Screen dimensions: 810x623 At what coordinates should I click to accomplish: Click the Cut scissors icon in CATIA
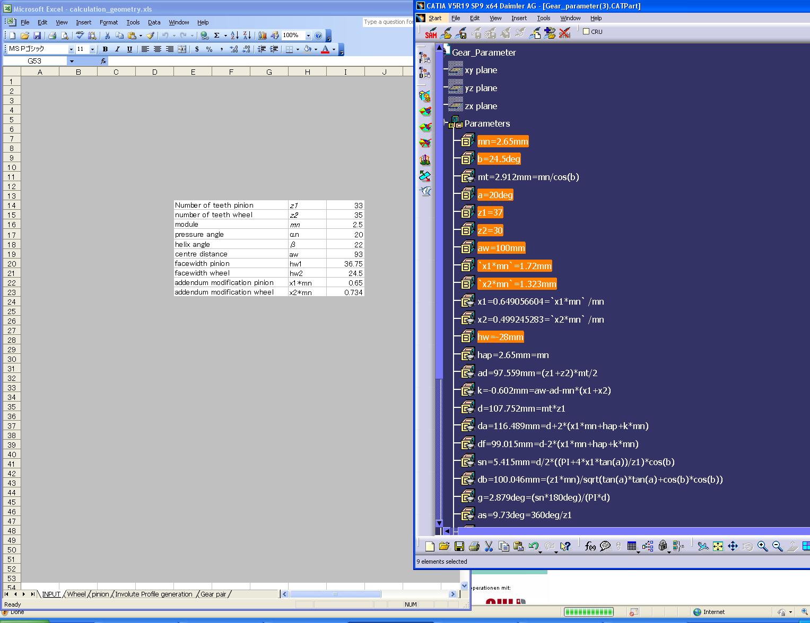tap(489, 546)
